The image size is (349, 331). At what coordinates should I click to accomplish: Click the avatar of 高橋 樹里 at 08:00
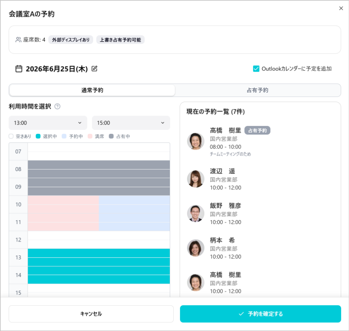pos(196,141)
